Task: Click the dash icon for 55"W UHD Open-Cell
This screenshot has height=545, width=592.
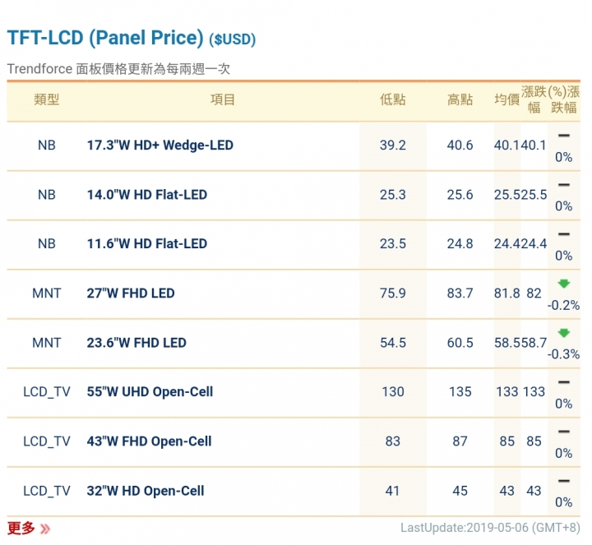Action: (563, 382)
